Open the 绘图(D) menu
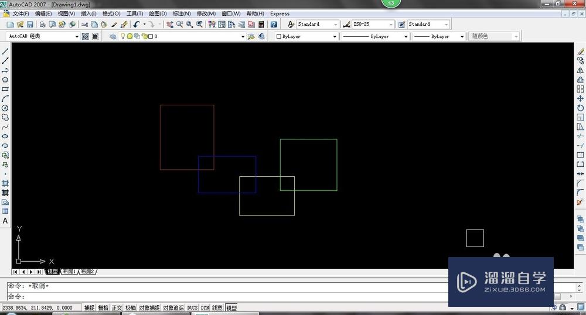Image resolution: width=586 pixels, height=315 pixels. [x=158, y=13]
